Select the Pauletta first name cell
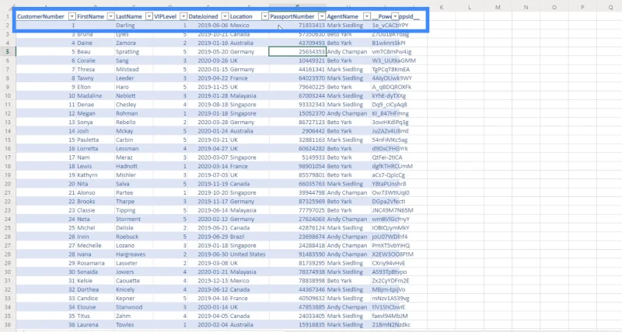This screenshot has width=622, height=332. click(x=95, y=140)
